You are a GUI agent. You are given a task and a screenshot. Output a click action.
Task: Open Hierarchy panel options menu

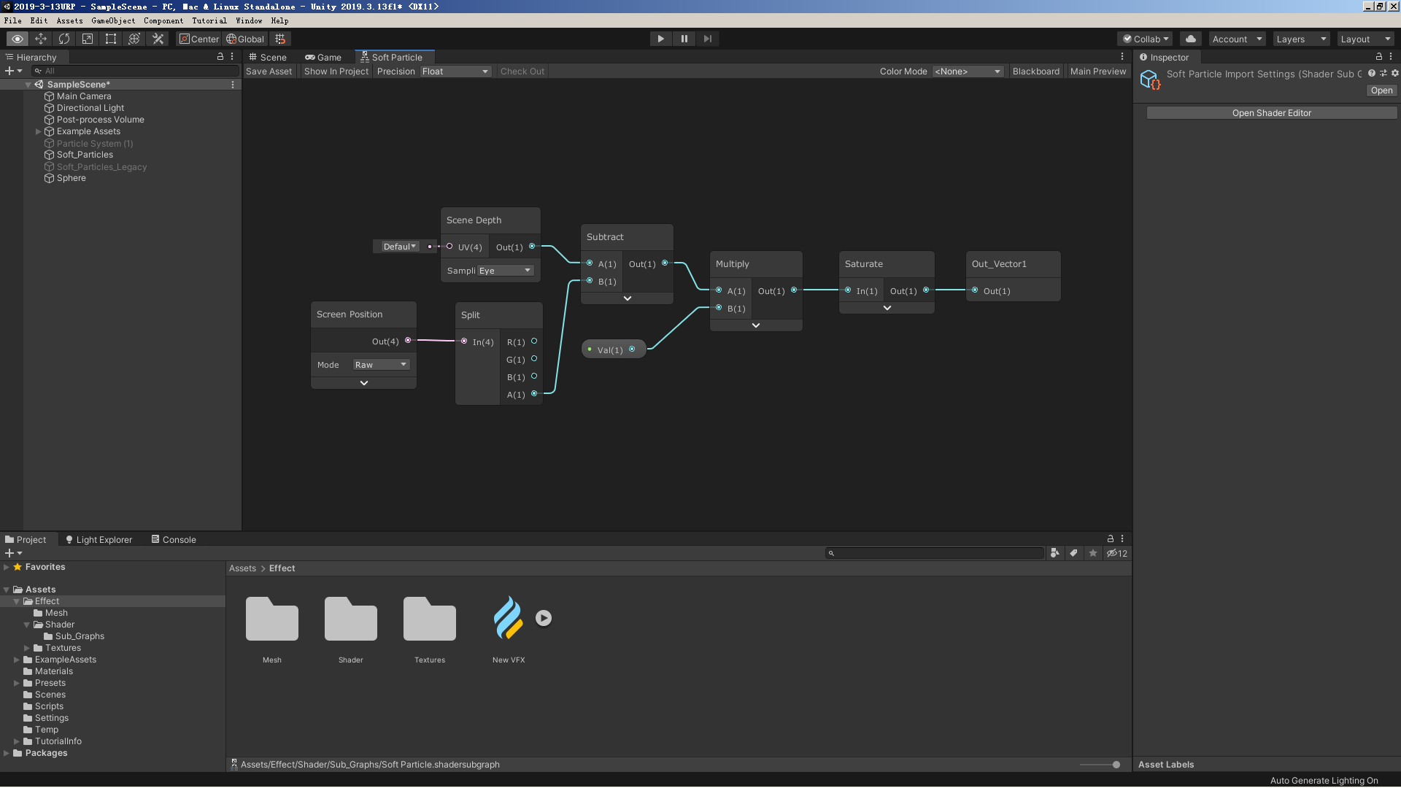232,56
